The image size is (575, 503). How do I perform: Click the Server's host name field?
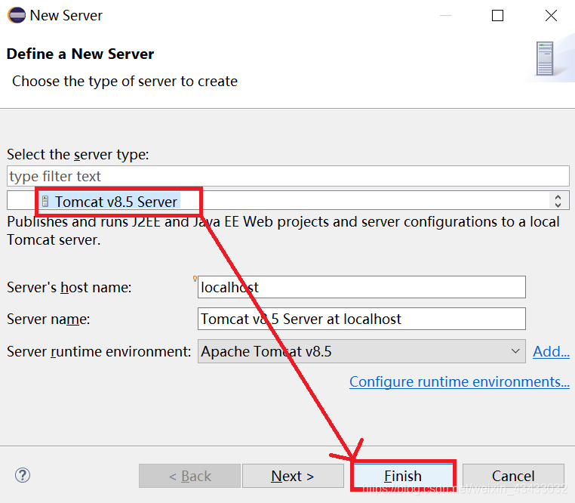361,287
